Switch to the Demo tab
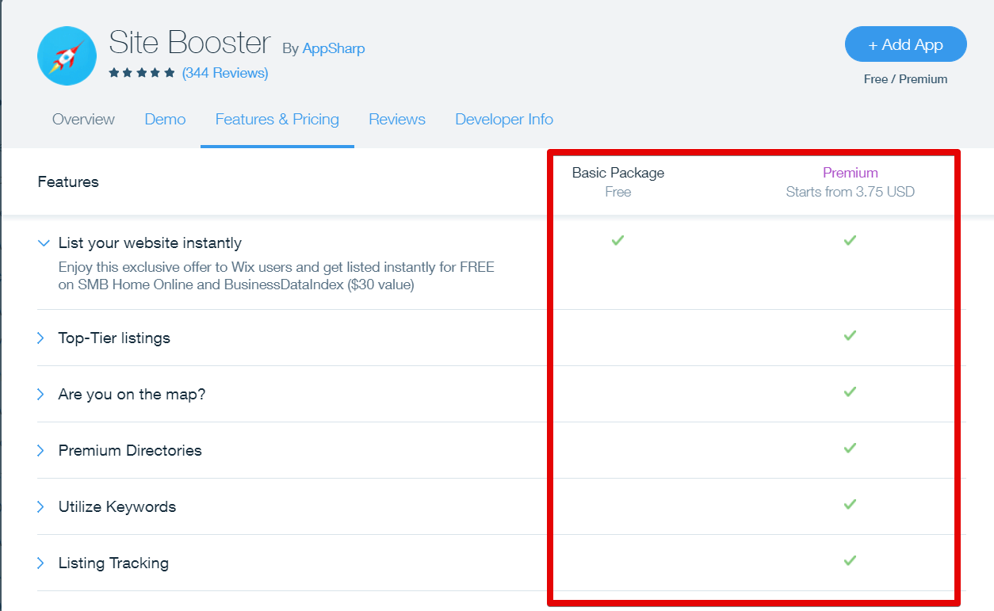Image resolution: width=994 pixels, height=611 pixels. [165, 120]
